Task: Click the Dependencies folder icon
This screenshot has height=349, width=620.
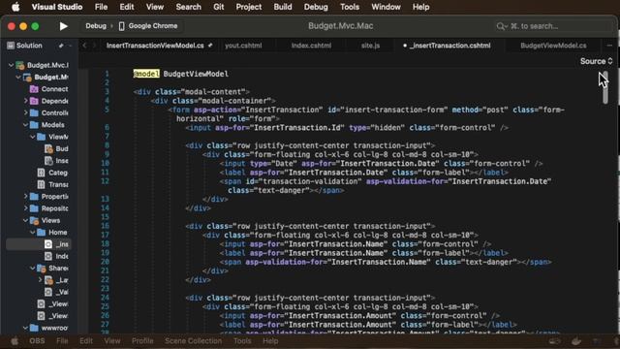Action: pos(34,101)
